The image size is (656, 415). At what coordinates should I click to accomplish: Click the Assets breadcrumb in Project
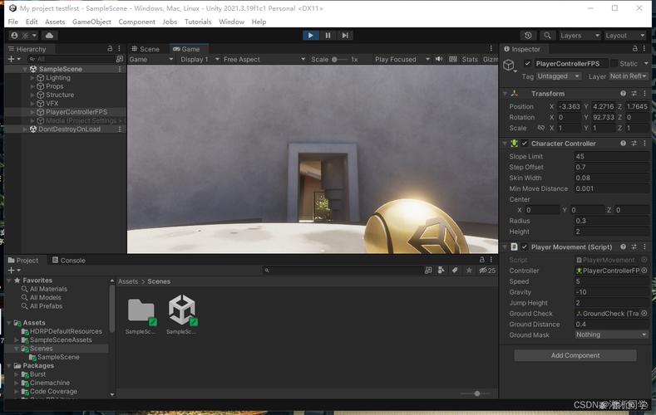(128, 281)
